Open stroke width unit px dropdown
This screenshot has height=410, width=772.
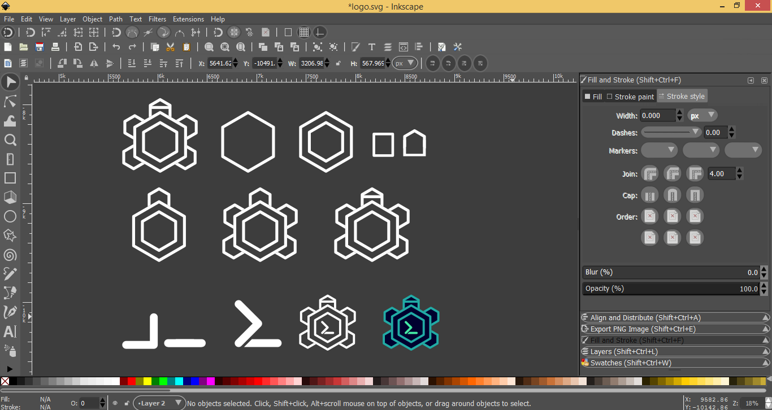702,116
